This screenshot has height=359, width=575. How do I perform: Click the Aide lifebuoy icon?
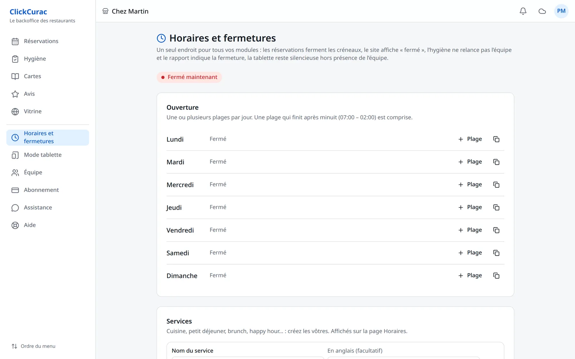point(15,225)
